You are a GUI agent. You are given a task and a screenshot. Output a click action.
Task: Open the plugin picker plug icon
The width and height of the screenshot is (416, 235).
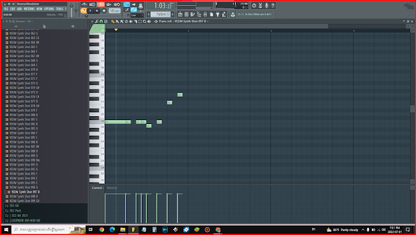click(218, 14)
